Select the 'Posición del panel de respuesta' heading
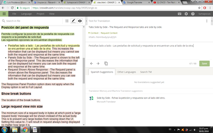Image resolution: width=213 pixels, height=133 pixels. point(25,27)
